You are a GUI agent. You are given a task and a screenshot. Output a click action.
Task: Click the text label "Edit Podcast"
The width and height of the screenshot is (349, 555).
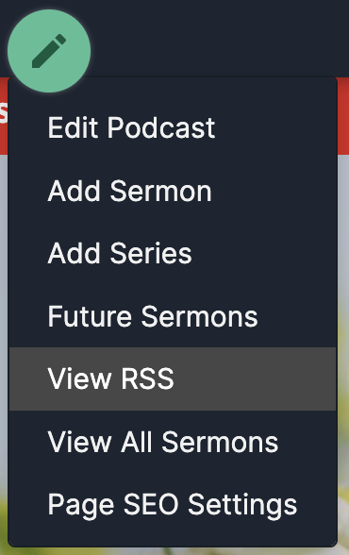(x=131, y=127)
